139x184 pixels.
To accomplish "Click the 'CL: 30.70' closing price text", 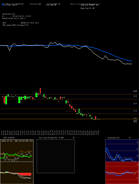I will (x=51, y=5).
